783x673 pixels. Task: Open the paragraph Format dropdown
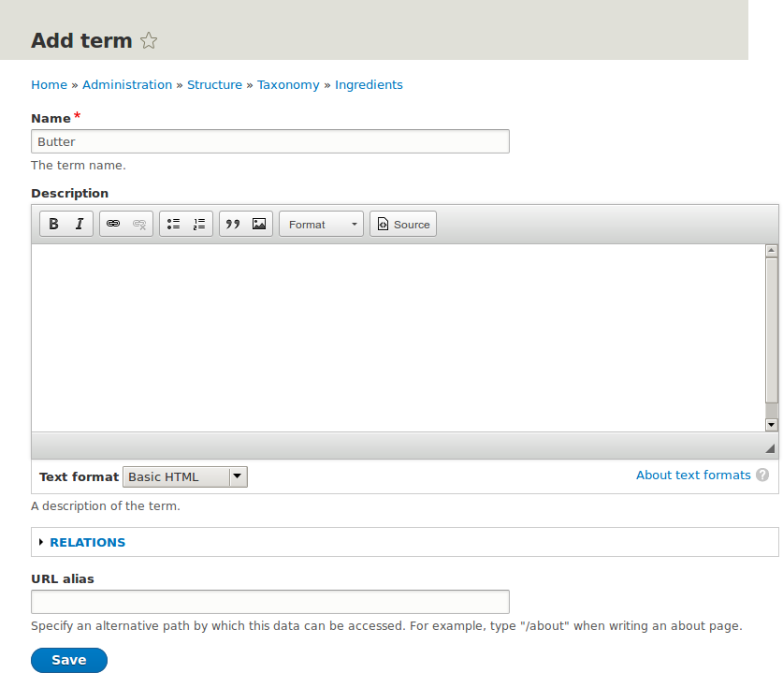(320, 224)
